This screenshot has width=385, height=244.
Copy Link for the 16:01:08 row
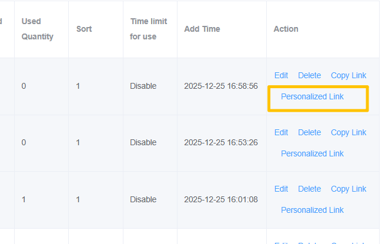[348, 189]
